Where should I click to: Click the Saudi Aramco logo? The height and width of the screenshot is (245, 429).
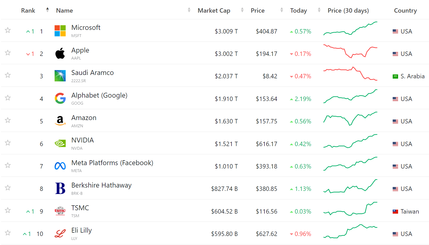click(x=60, y=76)
